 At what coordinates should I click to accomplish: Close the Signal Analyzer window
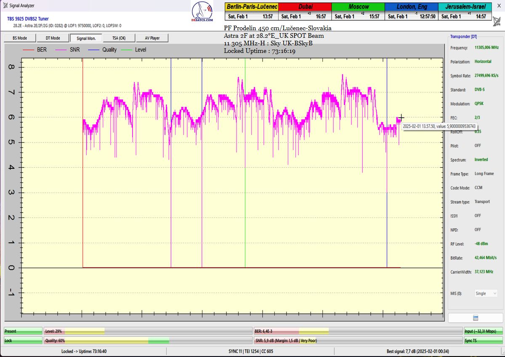pos(499,5)
